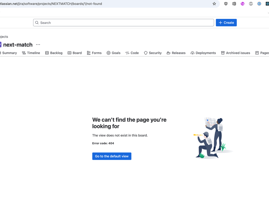Click the plus icon inside Create
Screen dimensions: 269x202
[x=221, y=23]
